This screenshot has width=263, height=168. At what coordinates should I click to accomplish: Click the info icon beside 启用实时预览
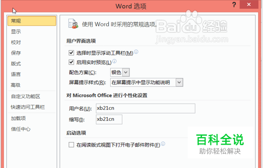click(114, 61)
